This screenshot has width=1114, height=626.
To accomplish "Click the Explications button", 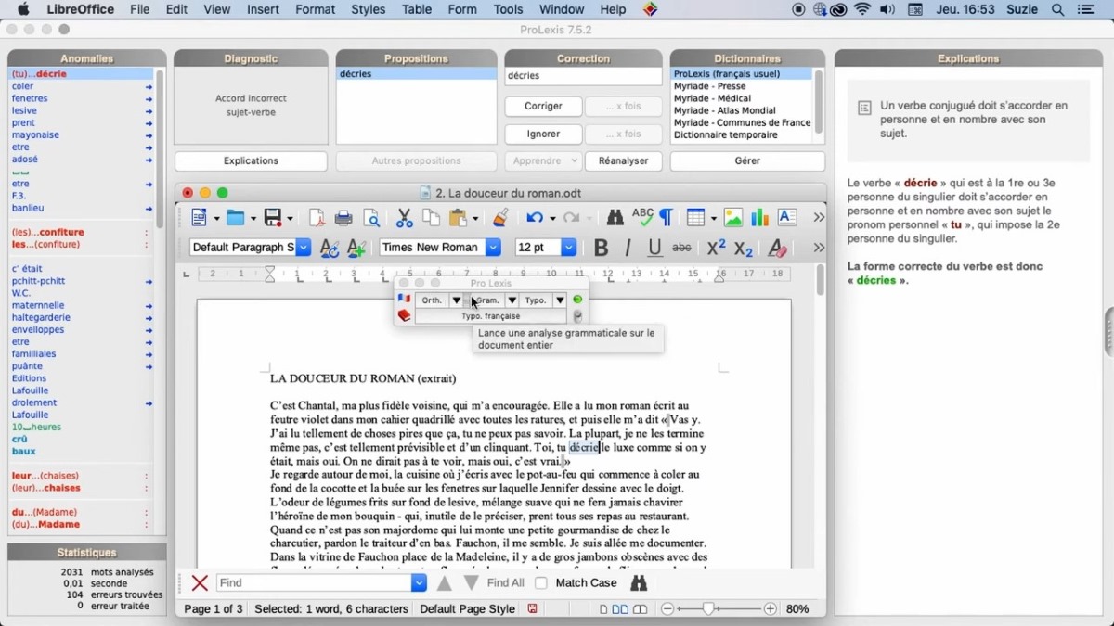I will [251, 161].
